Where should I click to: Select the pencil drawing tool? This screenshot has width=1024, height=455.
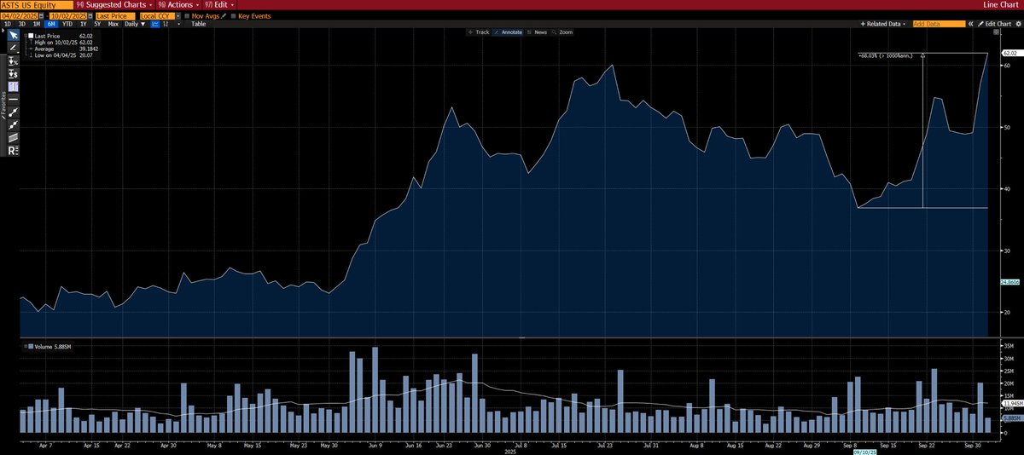[x=14, y=49]
